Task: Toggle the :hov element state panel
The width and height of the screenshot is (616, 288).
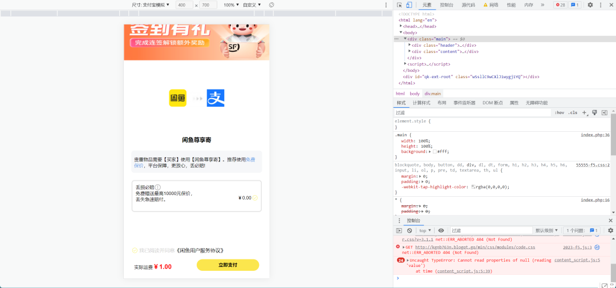Action: click(x=560, y=113)
